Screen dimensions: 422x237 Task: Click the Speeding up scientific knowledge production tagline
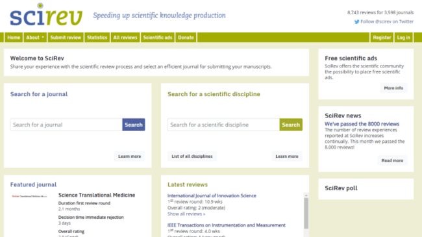click(159, 16)
